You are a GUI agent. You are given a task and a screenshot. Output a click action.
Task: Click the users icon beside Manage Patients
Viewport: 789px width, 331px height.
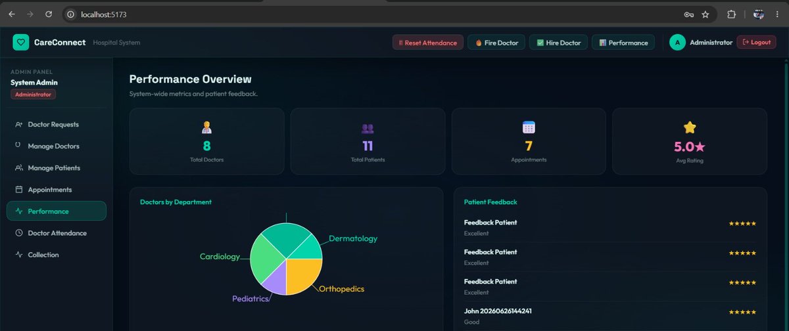tap(19, 167)
